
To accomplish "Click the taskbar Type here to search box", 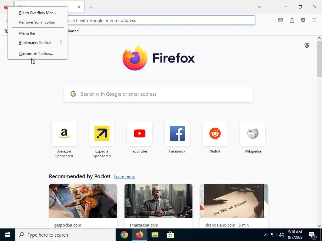I will pos(65,235).
